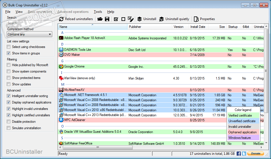
Task: Open the Twitter link icon
Action: coord(244,153)
